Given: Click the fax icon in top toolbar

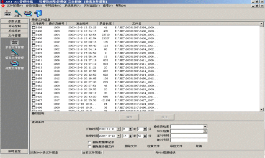Looking at the screenshot, I should pyautogui.click(x=28, y=13).
